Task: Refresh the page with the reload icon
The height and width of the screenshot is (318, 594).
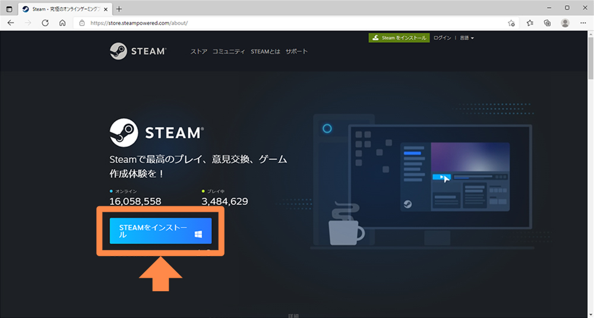Action: [x=45, y=23]
